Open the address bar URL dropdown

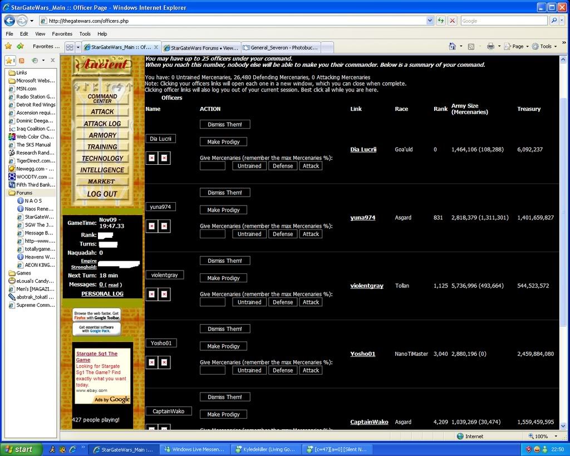tap(430, 21)
